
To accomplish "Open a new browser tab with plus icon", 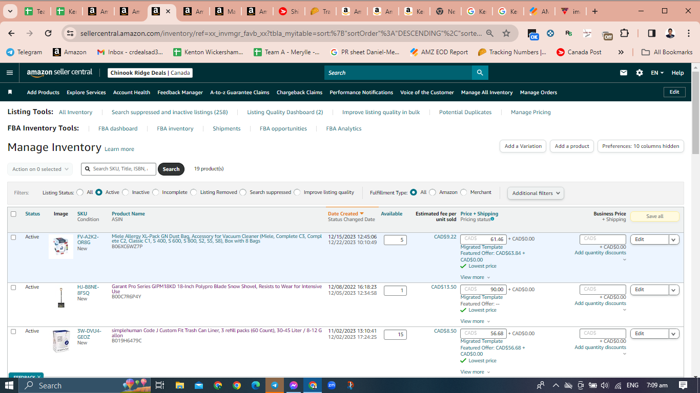I will click(594, 11).
